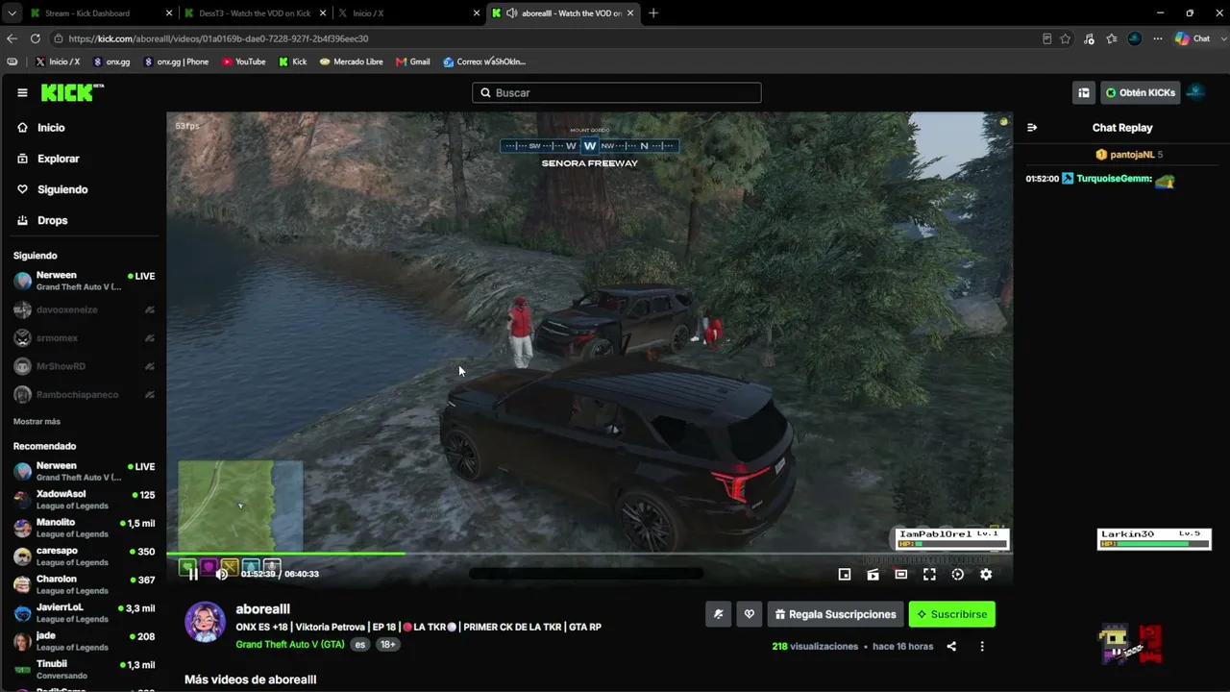
Task: Open the video more options menu
Action: click(x=982, y=647)
